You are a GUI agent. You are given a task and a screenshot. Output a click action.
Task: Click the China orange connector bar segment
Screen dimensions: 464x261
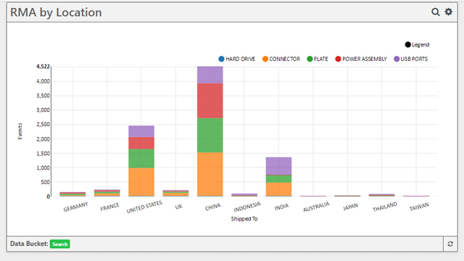pos(210,174)
